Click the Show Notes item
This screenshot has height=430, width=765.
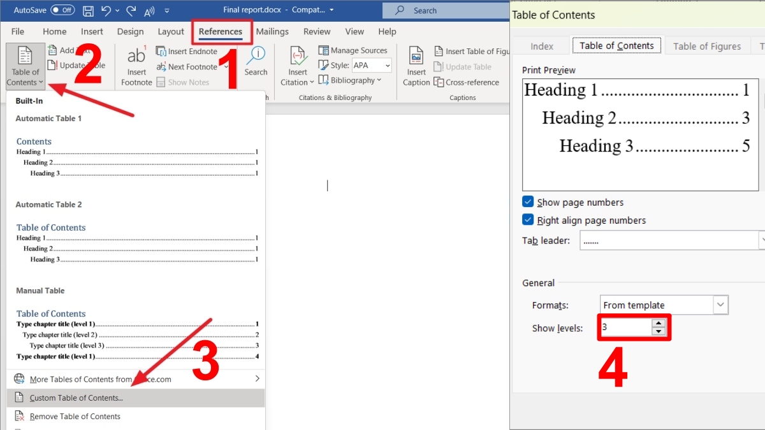[183, 82]
